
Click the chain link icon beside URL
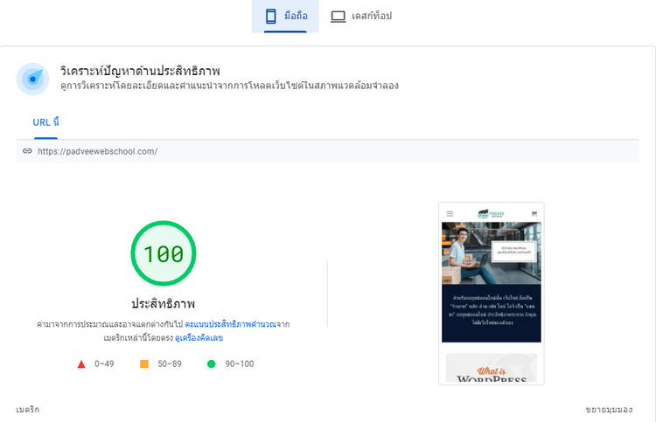coord(27,151)
